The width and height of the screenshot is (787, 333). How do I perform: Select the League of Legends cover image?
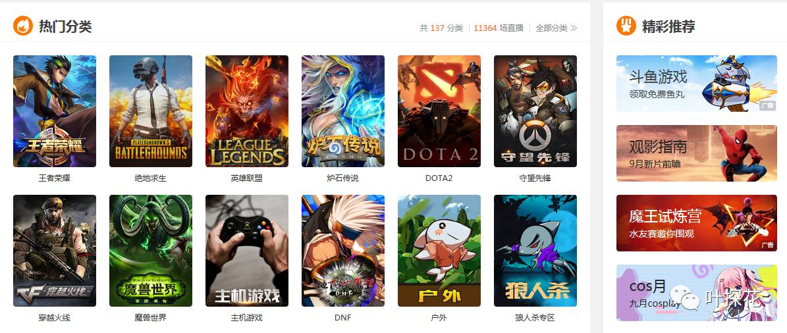[247, 111]
